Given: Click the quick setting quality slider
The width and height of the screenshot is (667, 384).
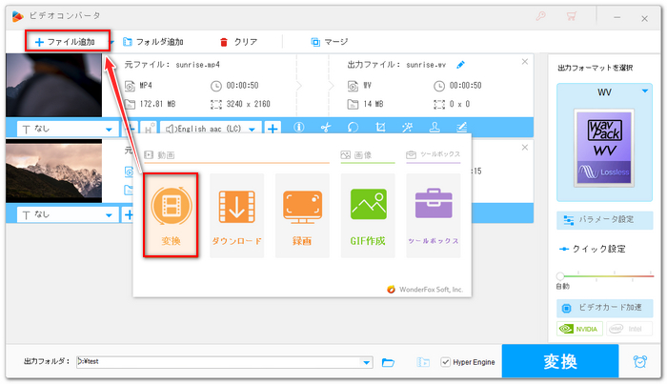Looking at the screenshot, I should pos(607,276).
